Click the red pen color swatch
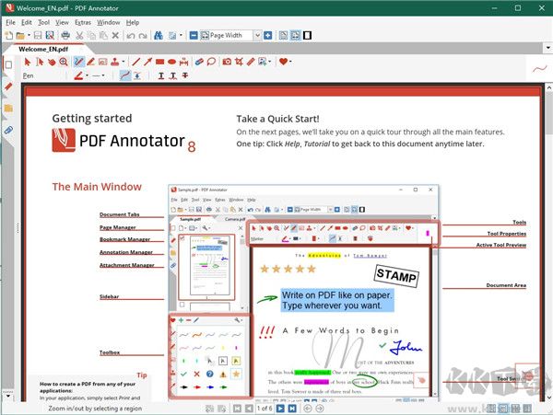Viewport: 553px width, 415px height. pos(78,75)
